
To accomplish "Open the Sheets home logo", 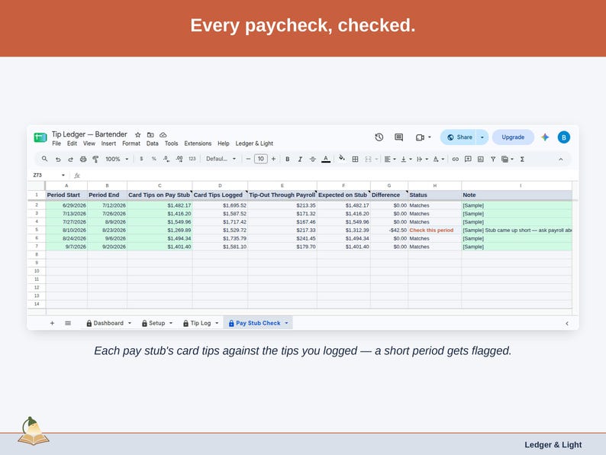I will [40, 137].
